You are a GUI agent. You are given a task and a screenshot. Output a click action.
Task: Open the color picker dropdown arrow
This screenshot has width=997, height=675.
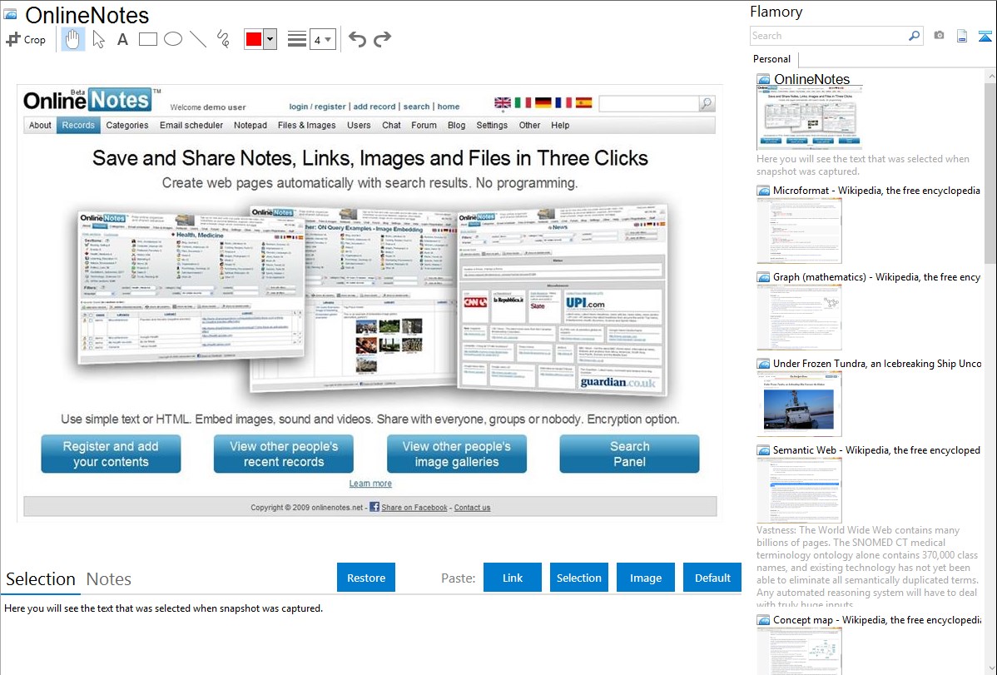(270, 39)
